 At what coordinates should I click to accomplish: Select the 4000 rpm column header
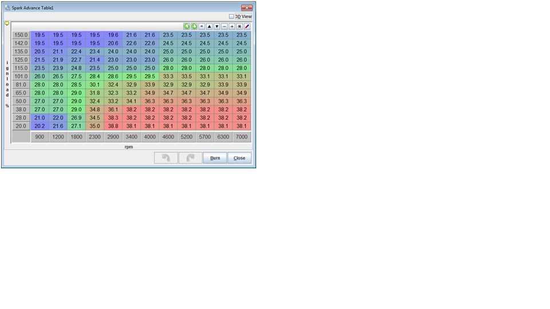[150, 137]
